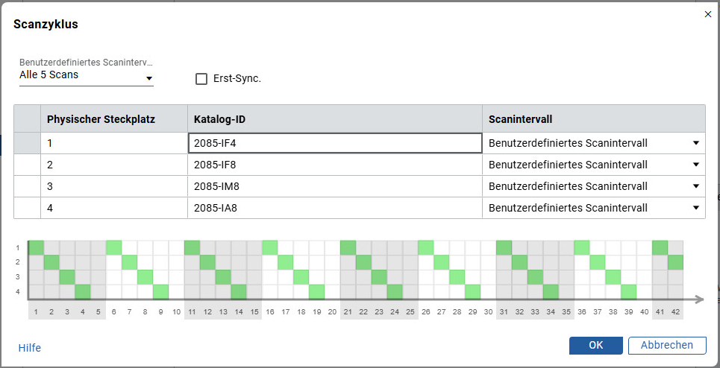The height and width of the screenshot is (368, 720).
Task: Select the Katalog-ID cell 2085-IF4
Action: [x=335, y=143]
